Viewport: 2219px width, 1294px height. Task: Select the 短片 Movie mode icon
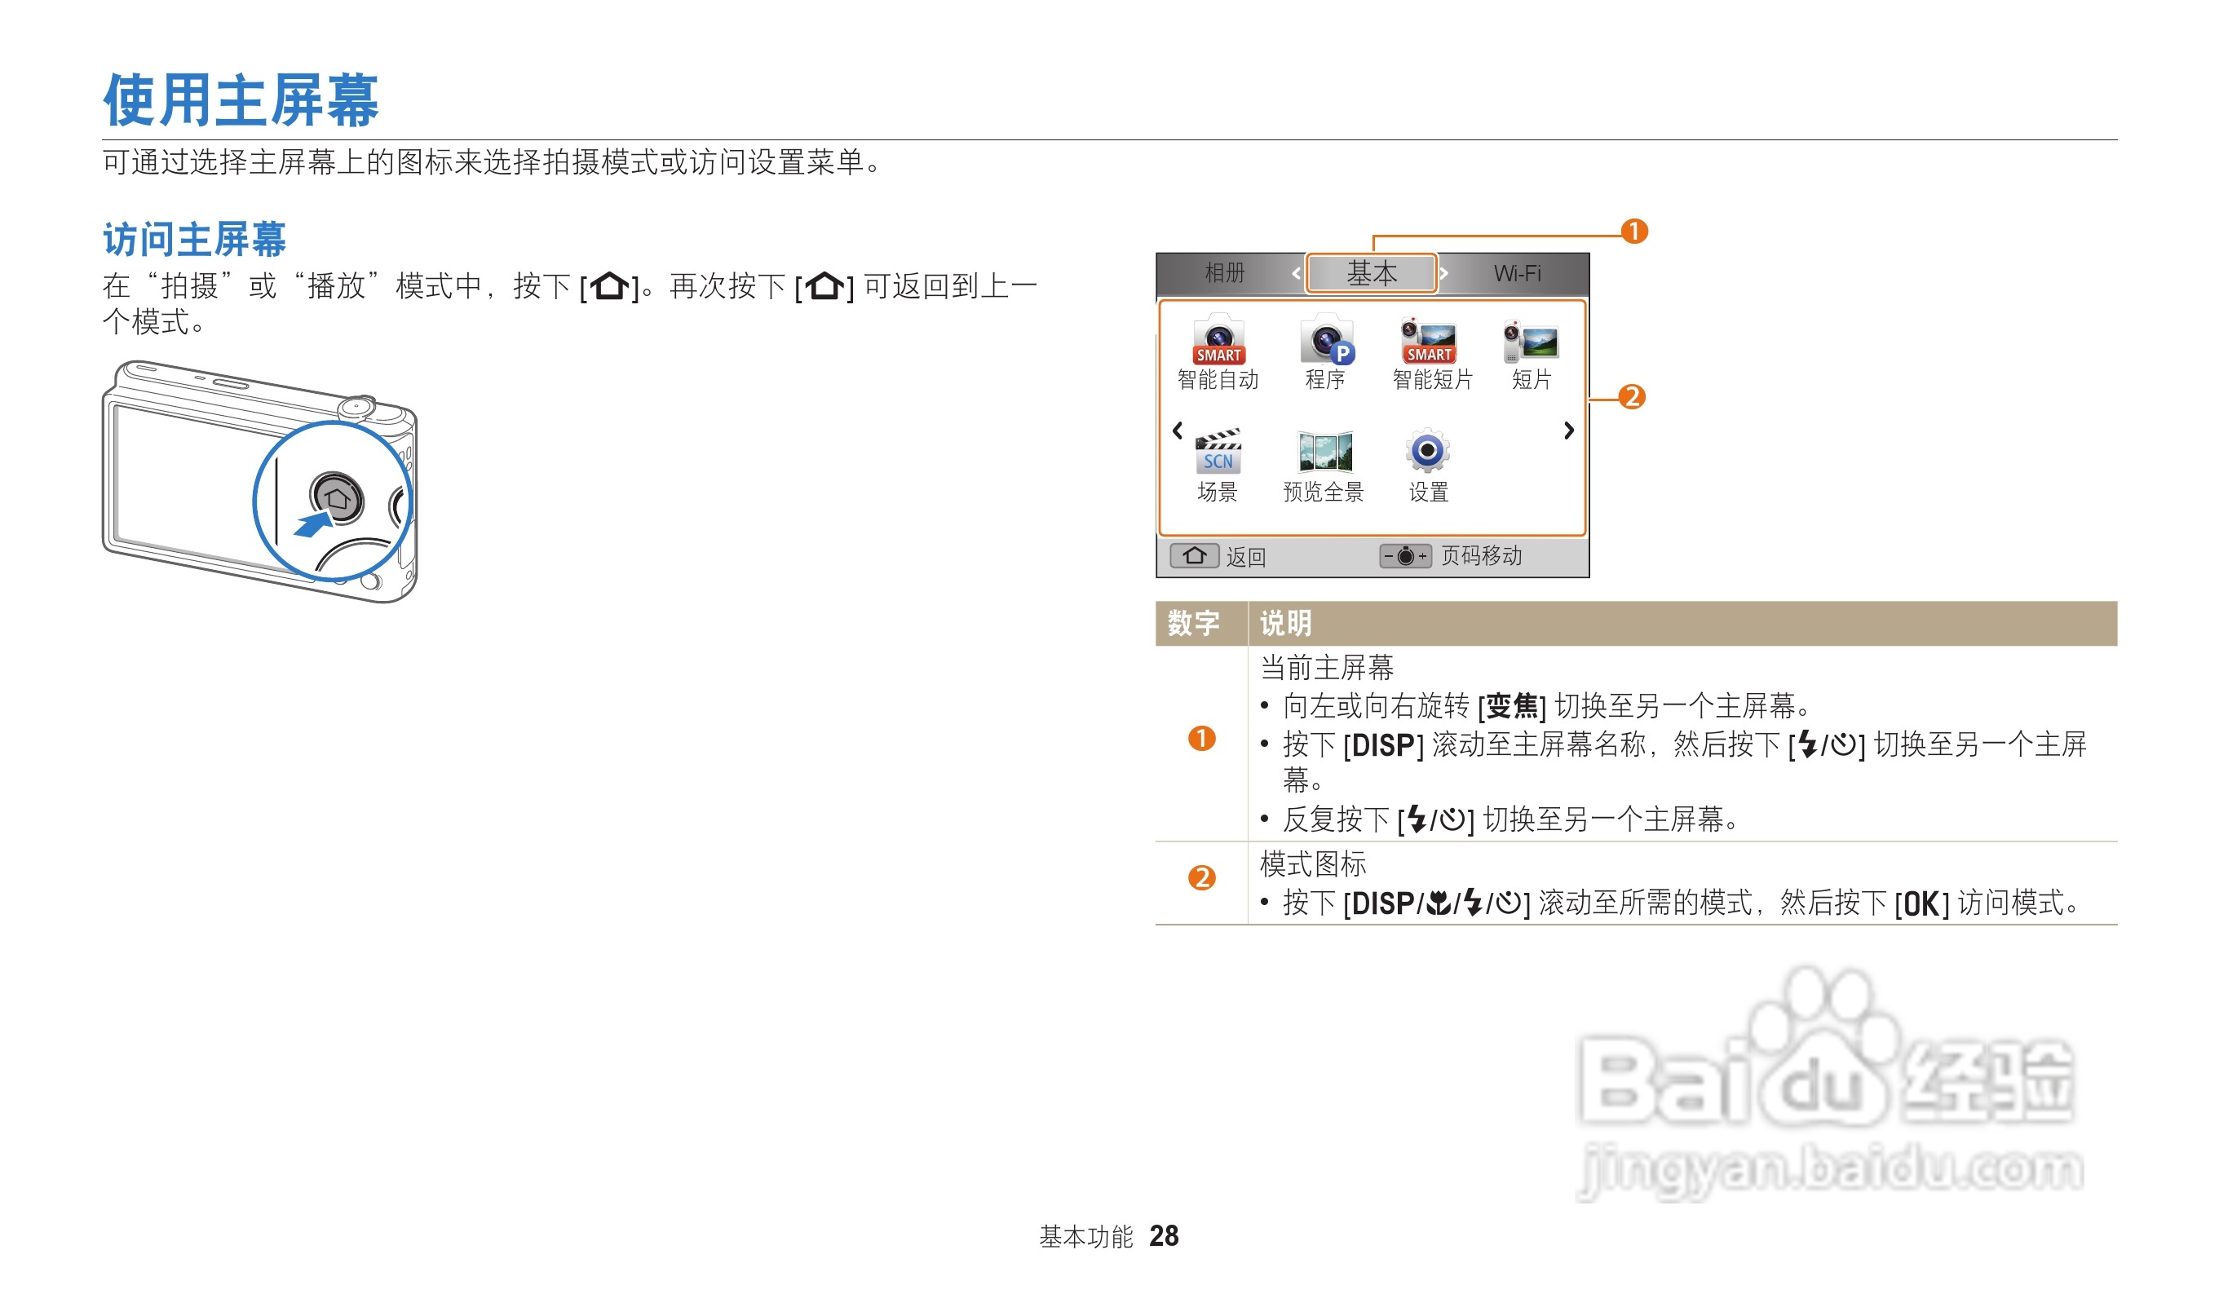tap(1532, 342)
